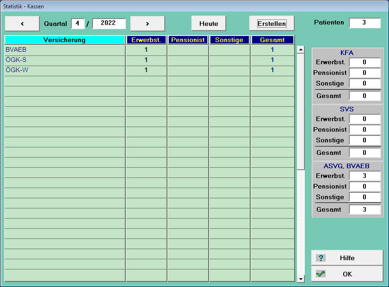
Task: Click the ASVG, BVAEB Gesamt field
Action: (364, 209)
